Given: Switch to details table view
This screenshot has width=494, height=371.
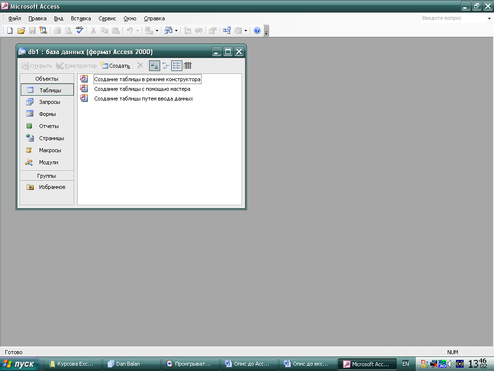Looking at the screenshot, I should point(188,66).
